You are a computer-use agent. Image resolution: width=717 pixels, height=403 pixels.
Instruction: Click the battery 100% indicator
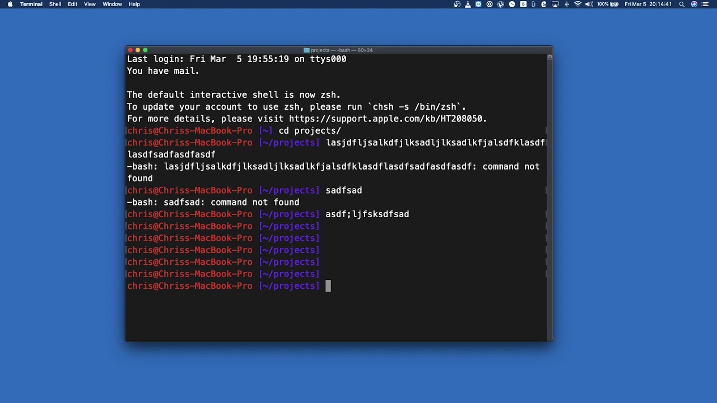(608, 4)
